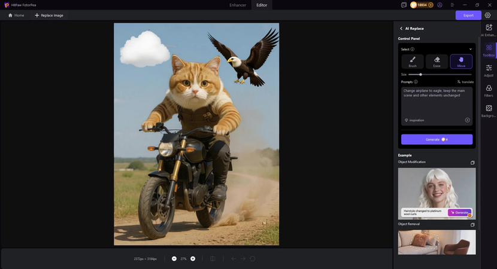Click the Control Panel heading
Image resolution: width=497 pixels, height=269 pixels.
(x=409, y=39)
